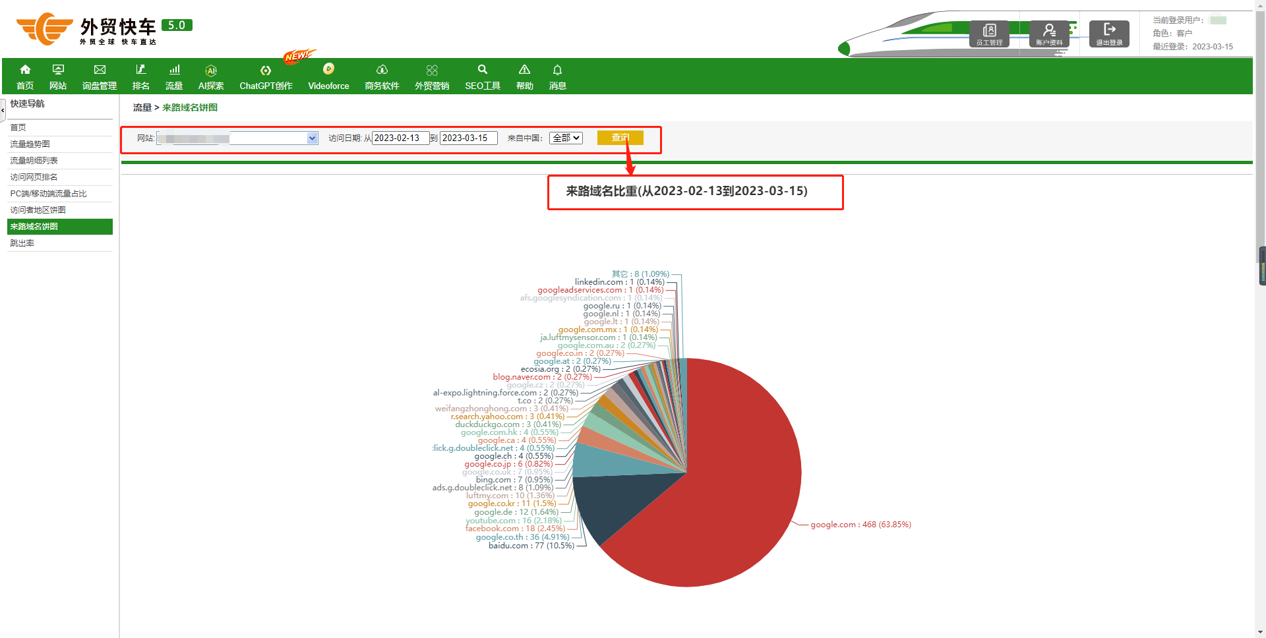Click label 其它 : 8 (1.09%)
This screenshot has height=638, width=1266.
[x=640, y=274]
